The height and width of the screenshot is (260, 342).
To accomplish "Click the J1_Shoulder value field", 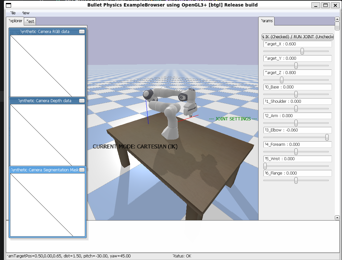I will [298, 101].
